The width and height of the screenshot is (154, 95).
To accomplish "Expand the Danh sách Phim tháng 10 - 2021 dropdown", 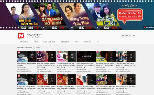I will click(x=29, y=47).
